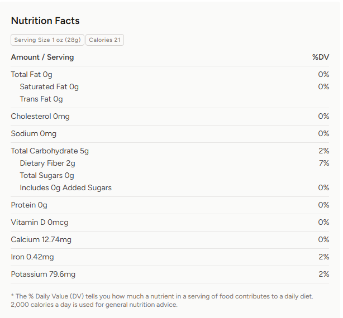Select the Saturated Fat 0g entry

point(49,86)
